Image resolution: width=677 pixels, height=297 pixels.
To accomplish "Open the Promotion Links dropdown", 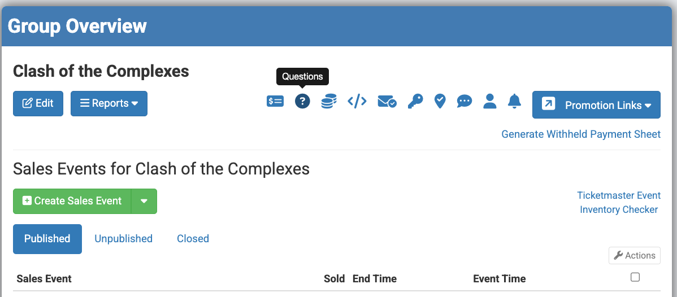I will [596, 105].
